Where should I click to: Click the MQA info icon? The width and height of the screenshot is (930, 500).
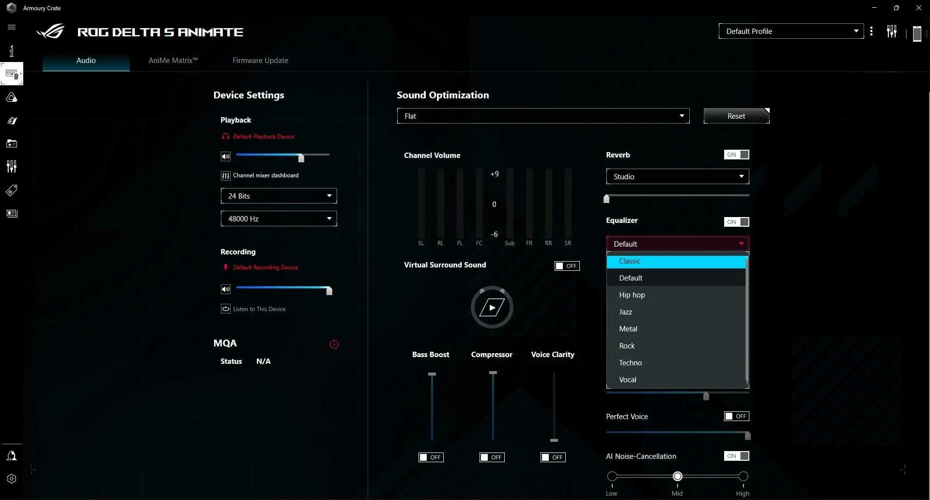[334, 344]
